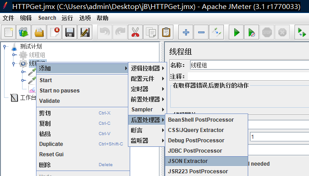Click the grey Shutdown X icon
The width and height of the screenshot is (309, 176).
[282, 32]
